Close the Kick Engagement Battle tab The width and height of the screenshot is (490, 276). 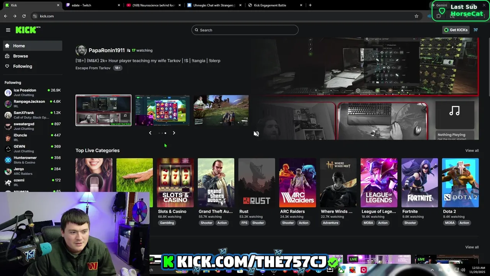tap(301, 5)
